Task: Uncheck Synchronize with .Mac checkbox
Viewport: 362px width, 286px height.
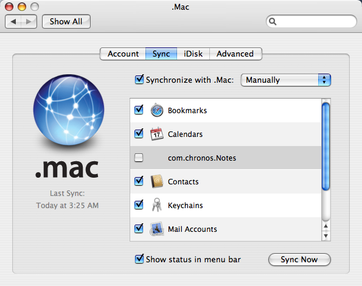Action: [x=139, y=79]
